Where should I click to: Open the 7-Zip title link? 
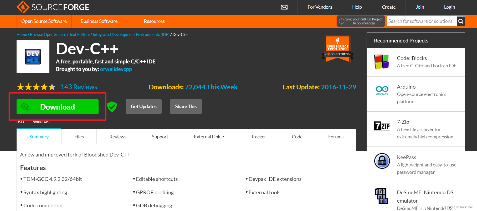tap(403, 122)
